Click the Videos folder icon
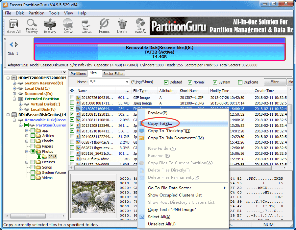The height and width of the screenshot is (230, 296). [38, 178]
